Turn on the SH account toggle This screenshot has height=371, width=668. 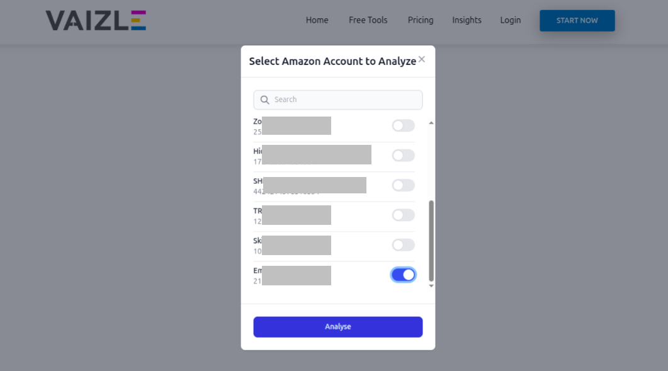point(403,185)
